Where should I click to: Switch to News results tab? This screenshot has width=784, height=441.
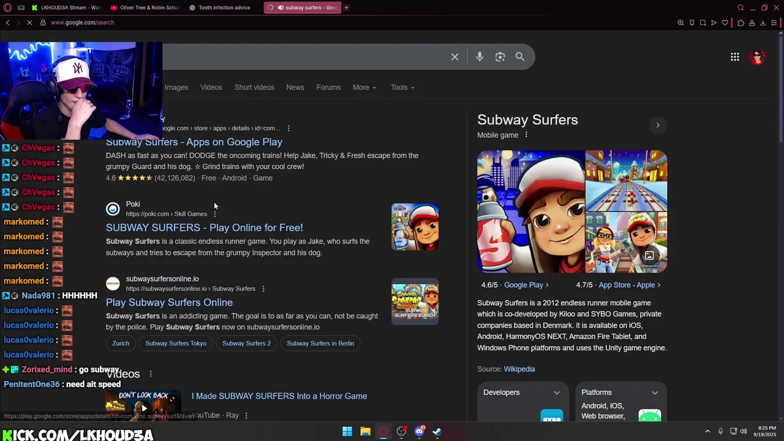tap(295, 88)
